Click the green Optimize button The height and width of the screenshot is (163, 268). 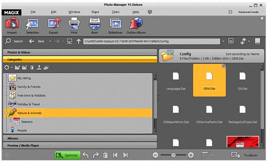[x=68, y=155]
